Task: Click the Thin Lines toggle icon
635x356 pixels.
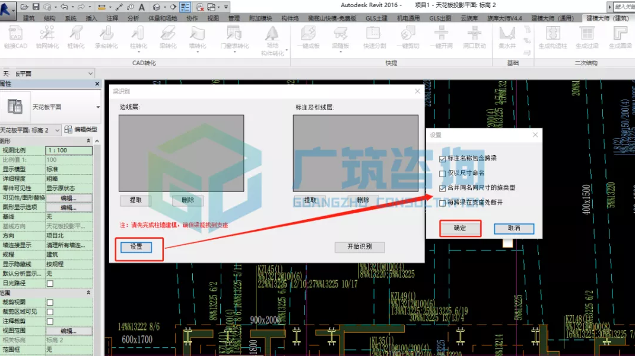Action: (x=185, y=7)
